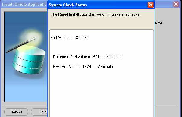Image resolution: width=182 pixels, height=117 pixels.
Task: Click the Help button in installer window
Action: pos(39,112)
